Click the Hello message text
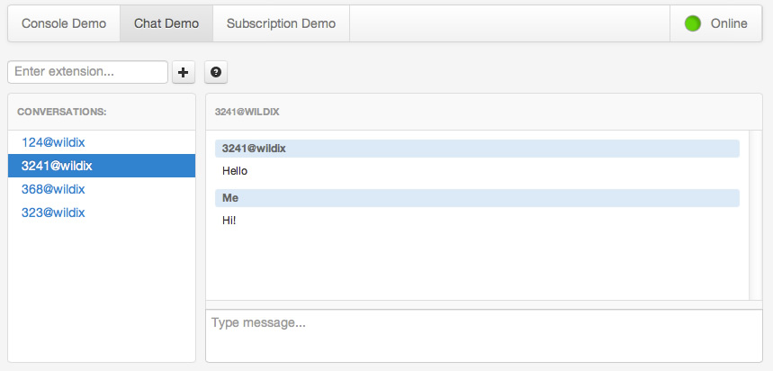 click(x=235, y=171)
